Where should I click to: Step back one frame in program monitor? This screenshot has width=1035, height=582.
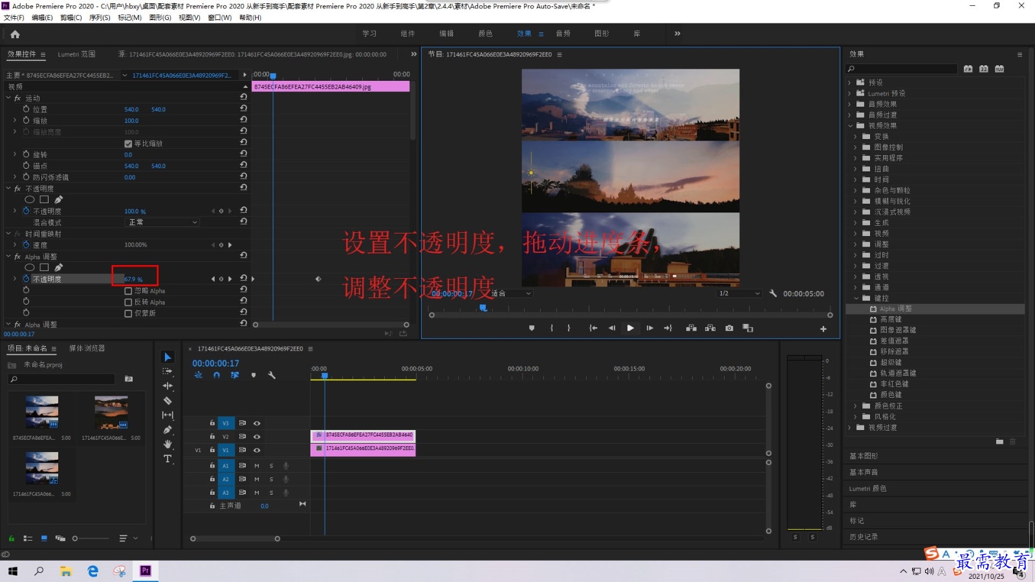[611, 328]
